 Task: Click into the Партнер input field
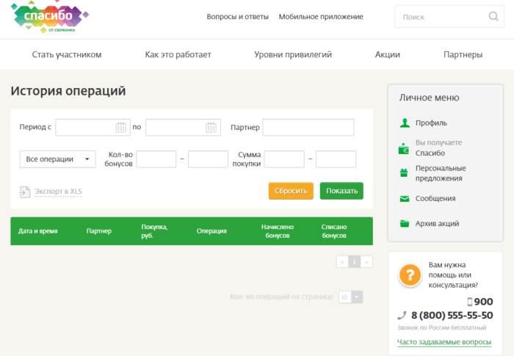pyautogui.click(x=308, y=128)
